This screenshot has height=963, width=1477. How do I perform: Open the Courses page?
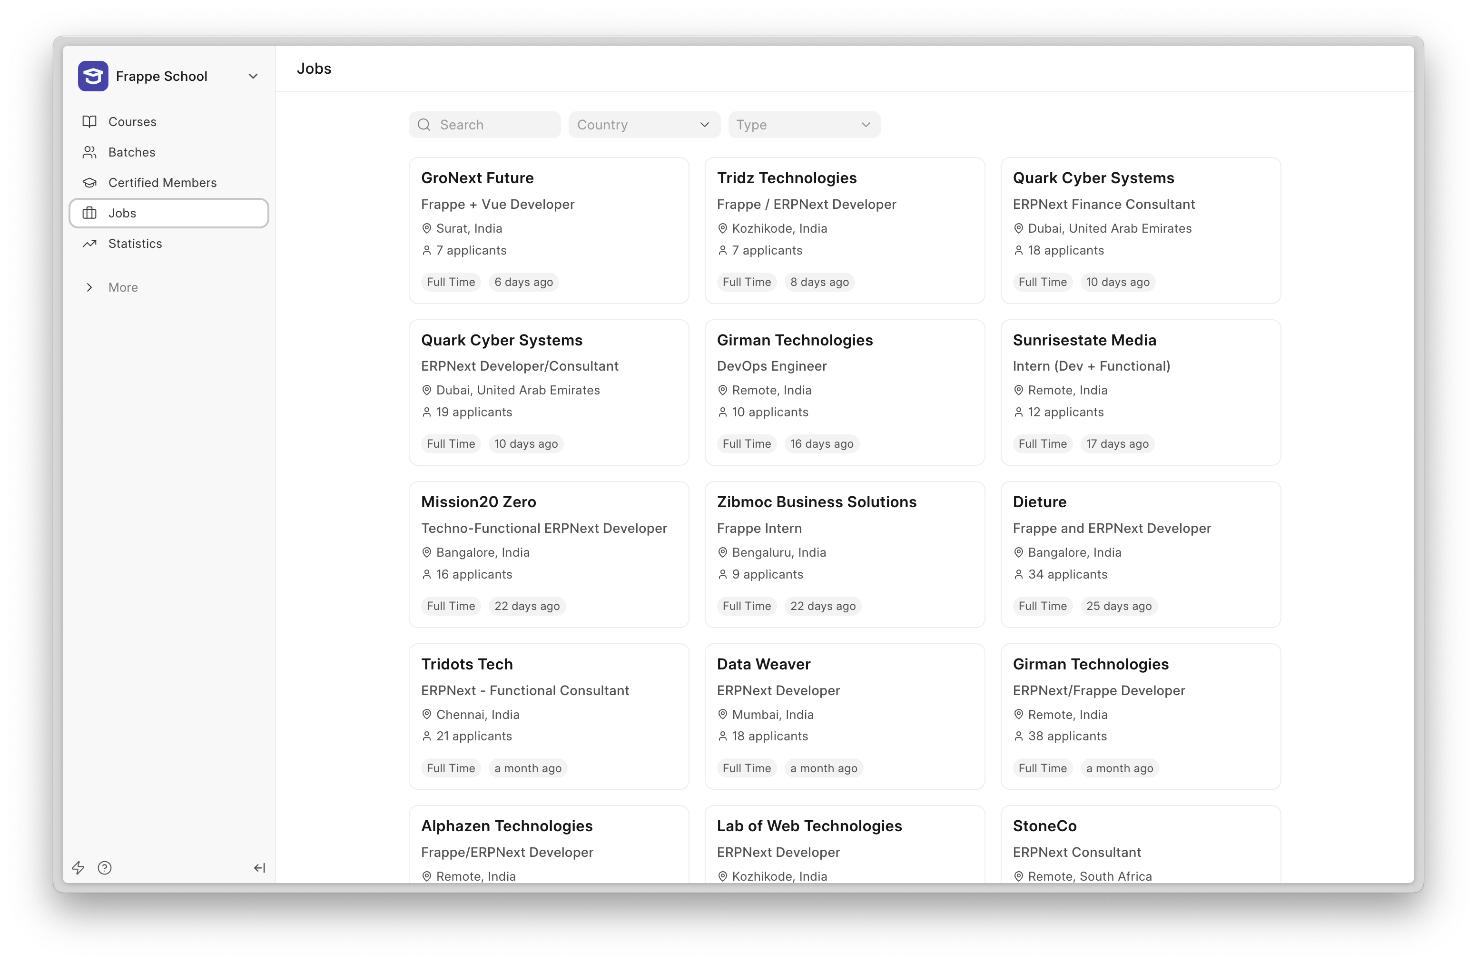169,122
